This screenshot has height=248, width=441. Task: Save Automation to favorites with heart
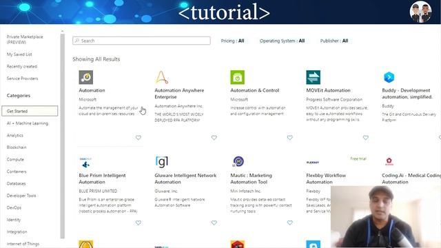pos(139,138)
